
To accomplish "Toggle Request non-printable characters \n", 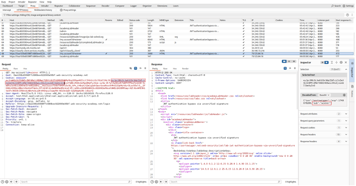I will pos(141,68).
